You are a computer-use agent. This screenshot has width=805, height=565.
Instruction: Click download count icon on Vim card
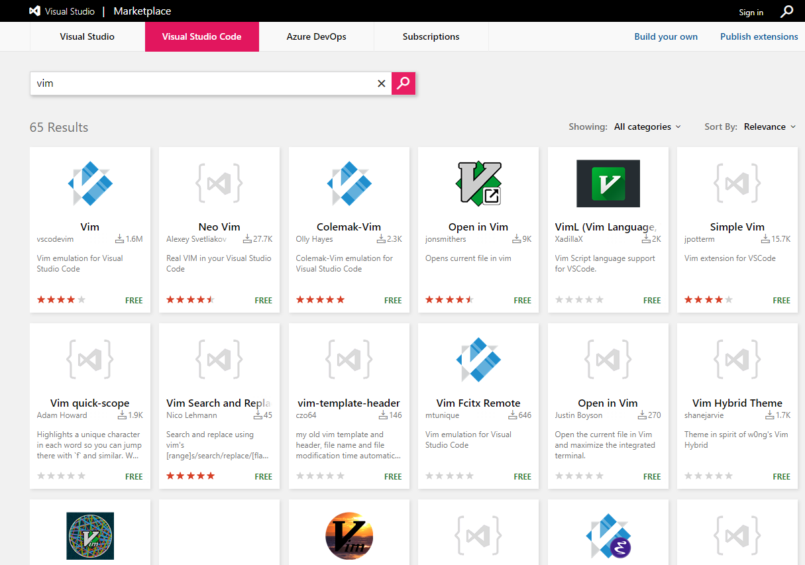click(119, 238)
